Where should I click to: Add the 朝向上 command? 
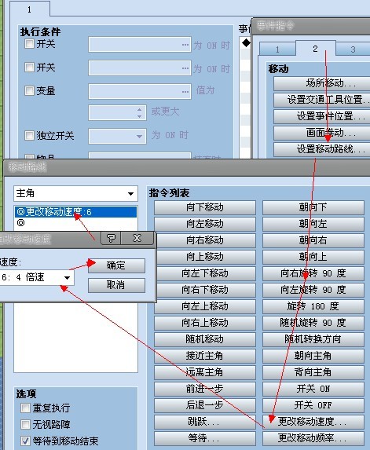coord(313,257)
